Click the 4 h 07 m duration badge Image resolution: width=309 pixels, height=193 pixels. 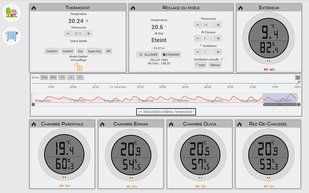[x=159, y=48]
